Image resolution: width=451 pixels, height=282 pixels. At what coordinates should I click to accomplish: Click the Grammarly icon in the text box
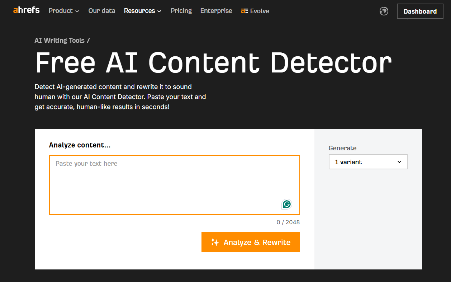(x=286, y=204)
